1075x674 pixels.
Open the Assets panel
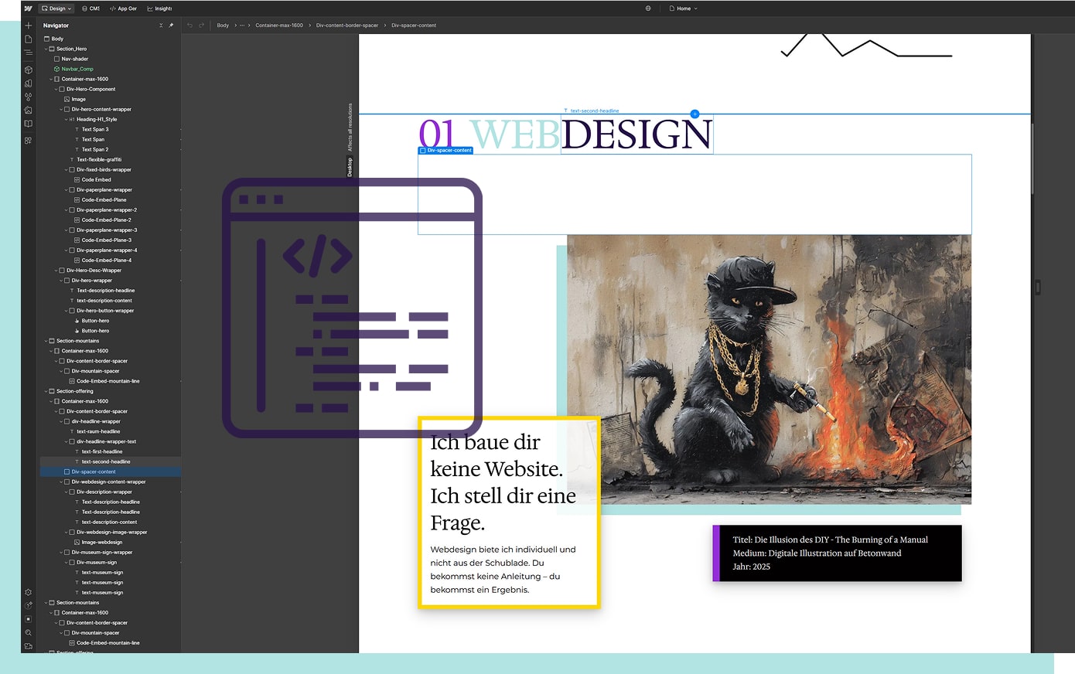28,110
